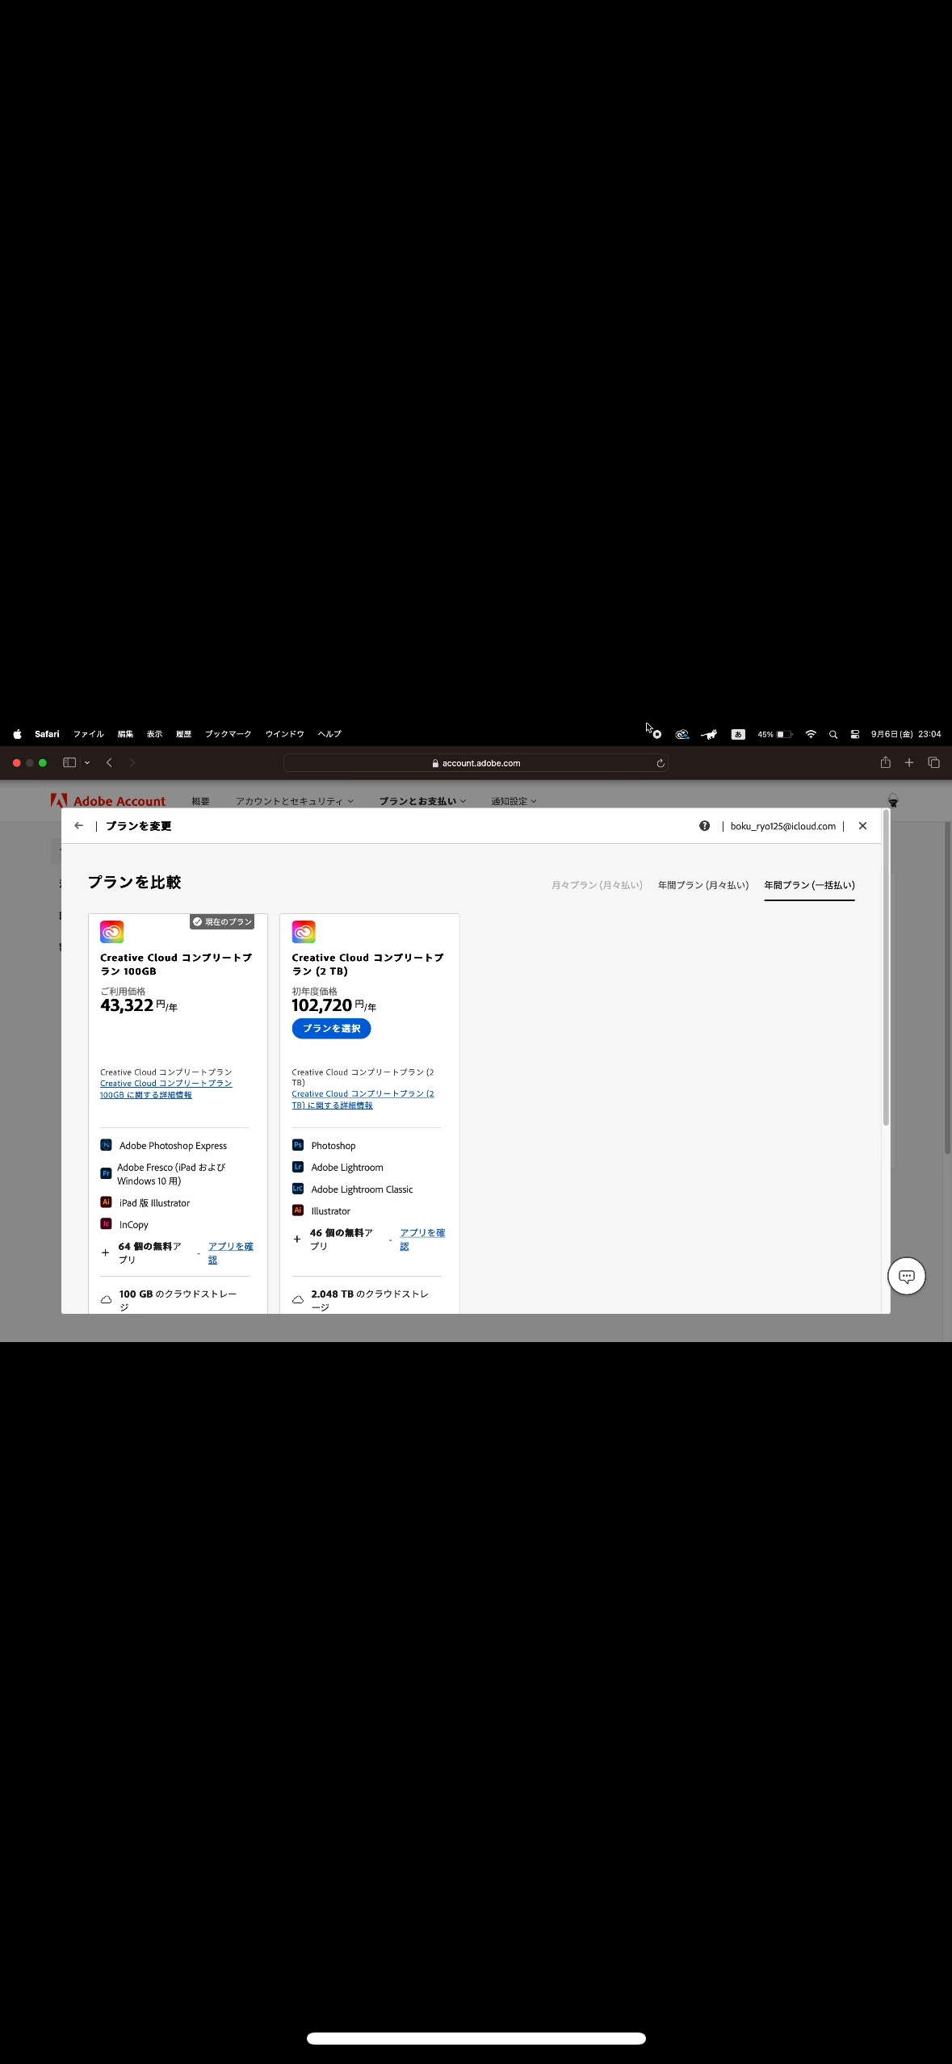Click the running cat menu bar icon
Screen dimensions: 952x2064
click(709, 734)
